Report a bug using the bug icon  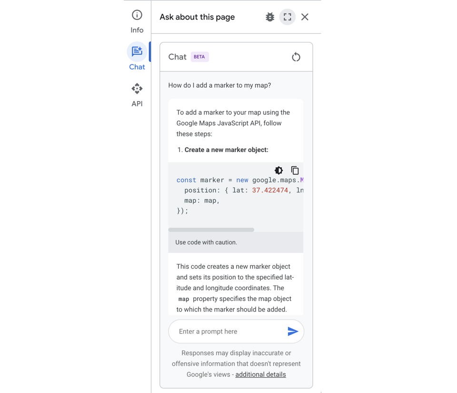tap(270, 17)
